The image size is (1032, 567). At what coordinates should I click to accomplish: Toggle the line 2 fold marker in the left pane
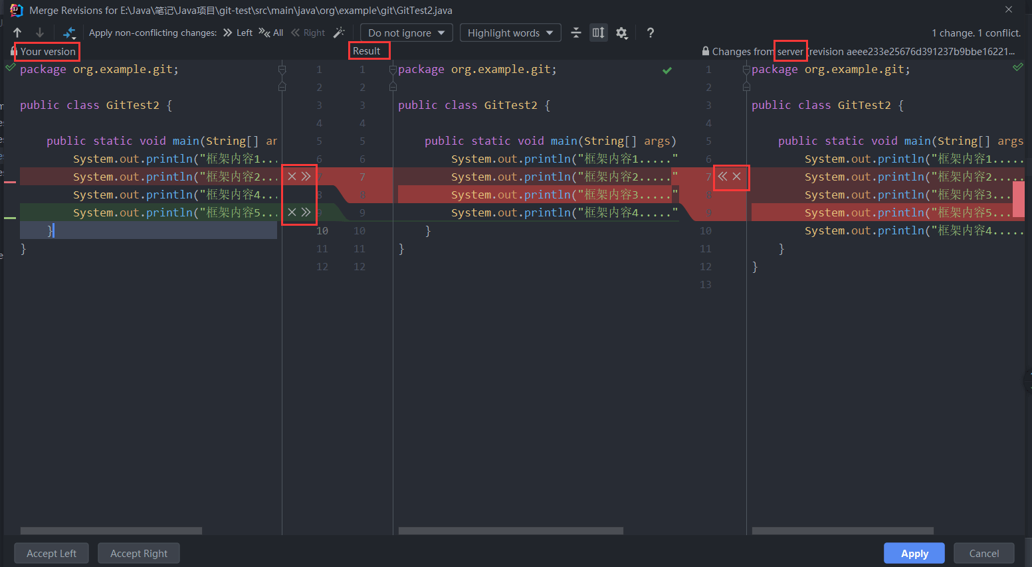282,87
